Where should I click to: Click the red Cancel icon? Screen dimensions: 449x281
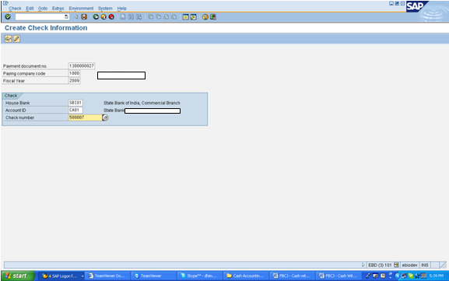point(111,17)
